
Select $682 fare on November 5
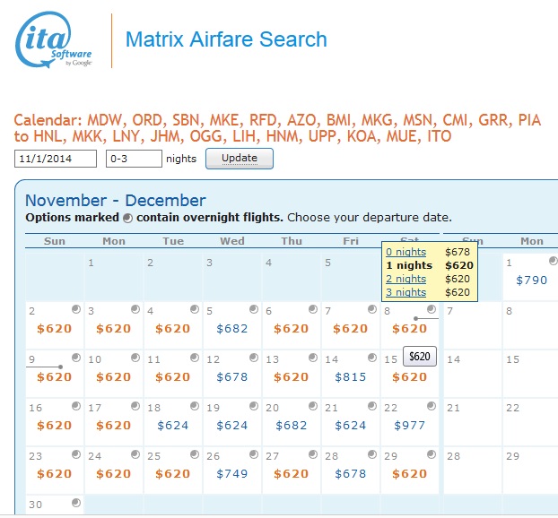pyautogui.click(x=232, y=329)
